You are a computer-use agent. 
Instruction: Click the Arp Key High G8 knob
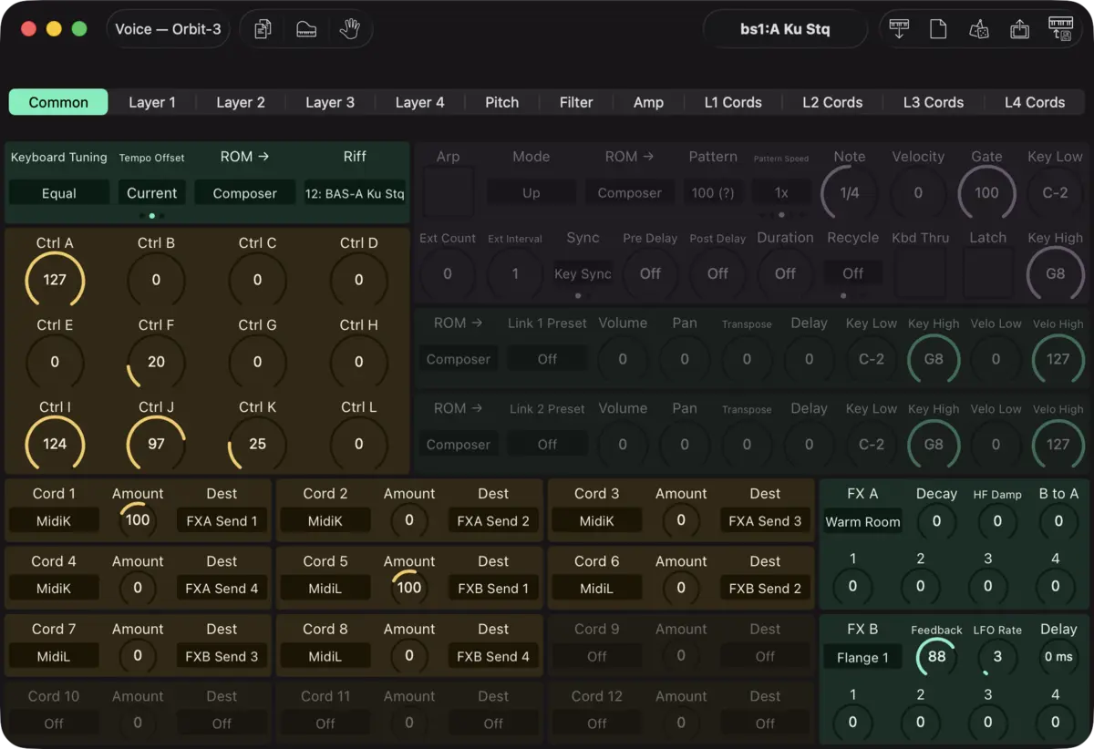[x=1055, y=272]
